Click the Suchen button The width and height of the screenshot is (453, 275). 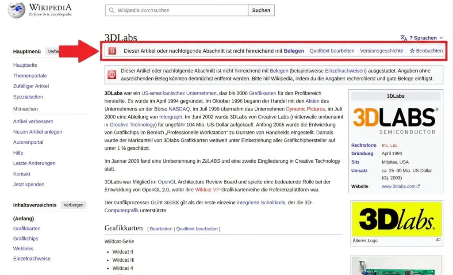click(261, 11)
